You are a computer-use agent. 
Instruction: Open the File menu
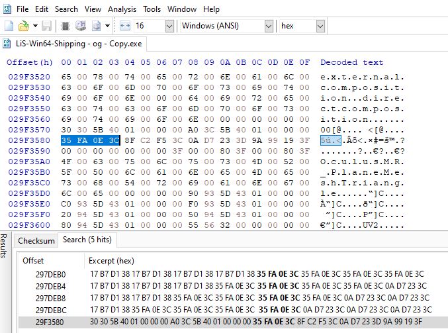pyautogui.click(x=22, y=9)
